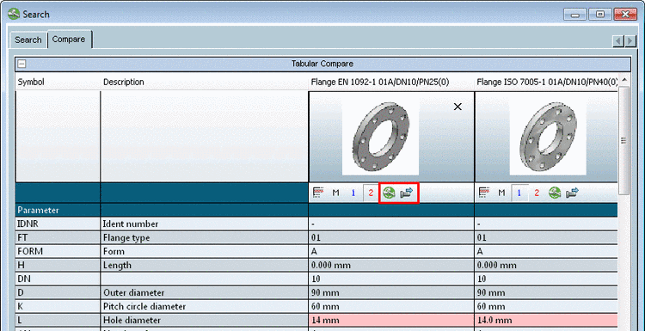The height and width of the screenshot is (331, 645).
Task: Toggle the blue 1 marker under the ISO 7005-1 flange
Action: pyautogui.click(x=519, y=193)
